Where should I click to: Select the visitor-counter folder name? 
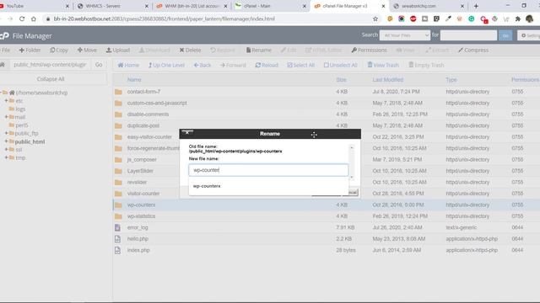click(x=143, y=194)
